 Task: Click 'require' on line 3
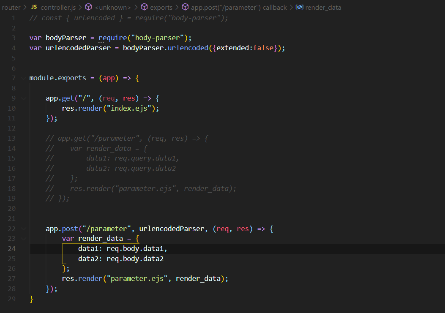pyautogui.click(x=113, y=38)
